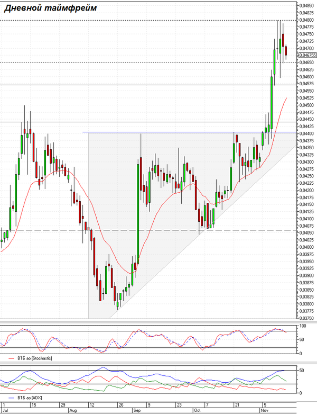Image resolution: width=317 pixels, height=414 pixels.
Task: Click the '15' date tick in July
Action: click(34, 405)
